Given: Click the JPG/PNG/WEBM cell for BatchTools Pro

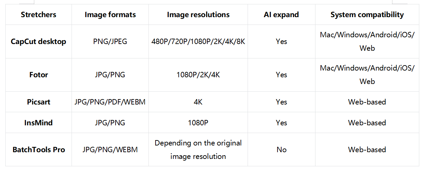Looking at the screenshot, I should pyautogui.click(x=110, y=150).
